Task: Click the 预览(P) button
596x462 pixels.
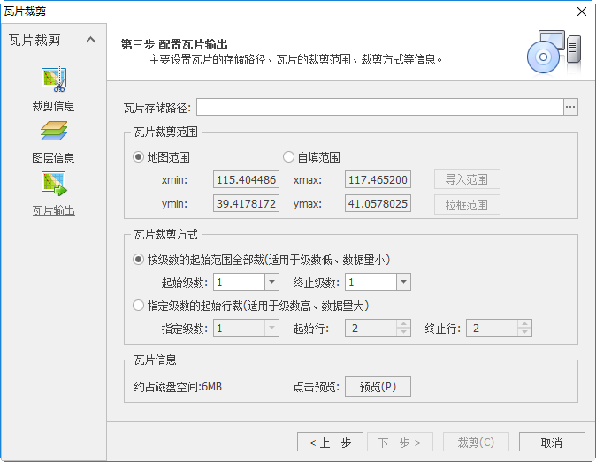Action: coord(378,387)
